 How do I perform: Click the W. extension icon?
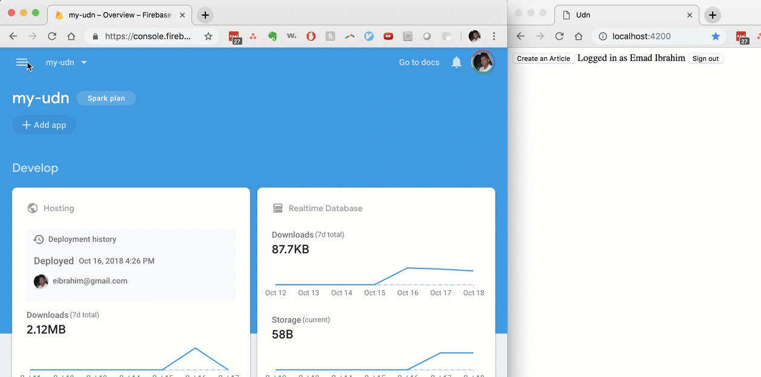(x=292, y=36)
